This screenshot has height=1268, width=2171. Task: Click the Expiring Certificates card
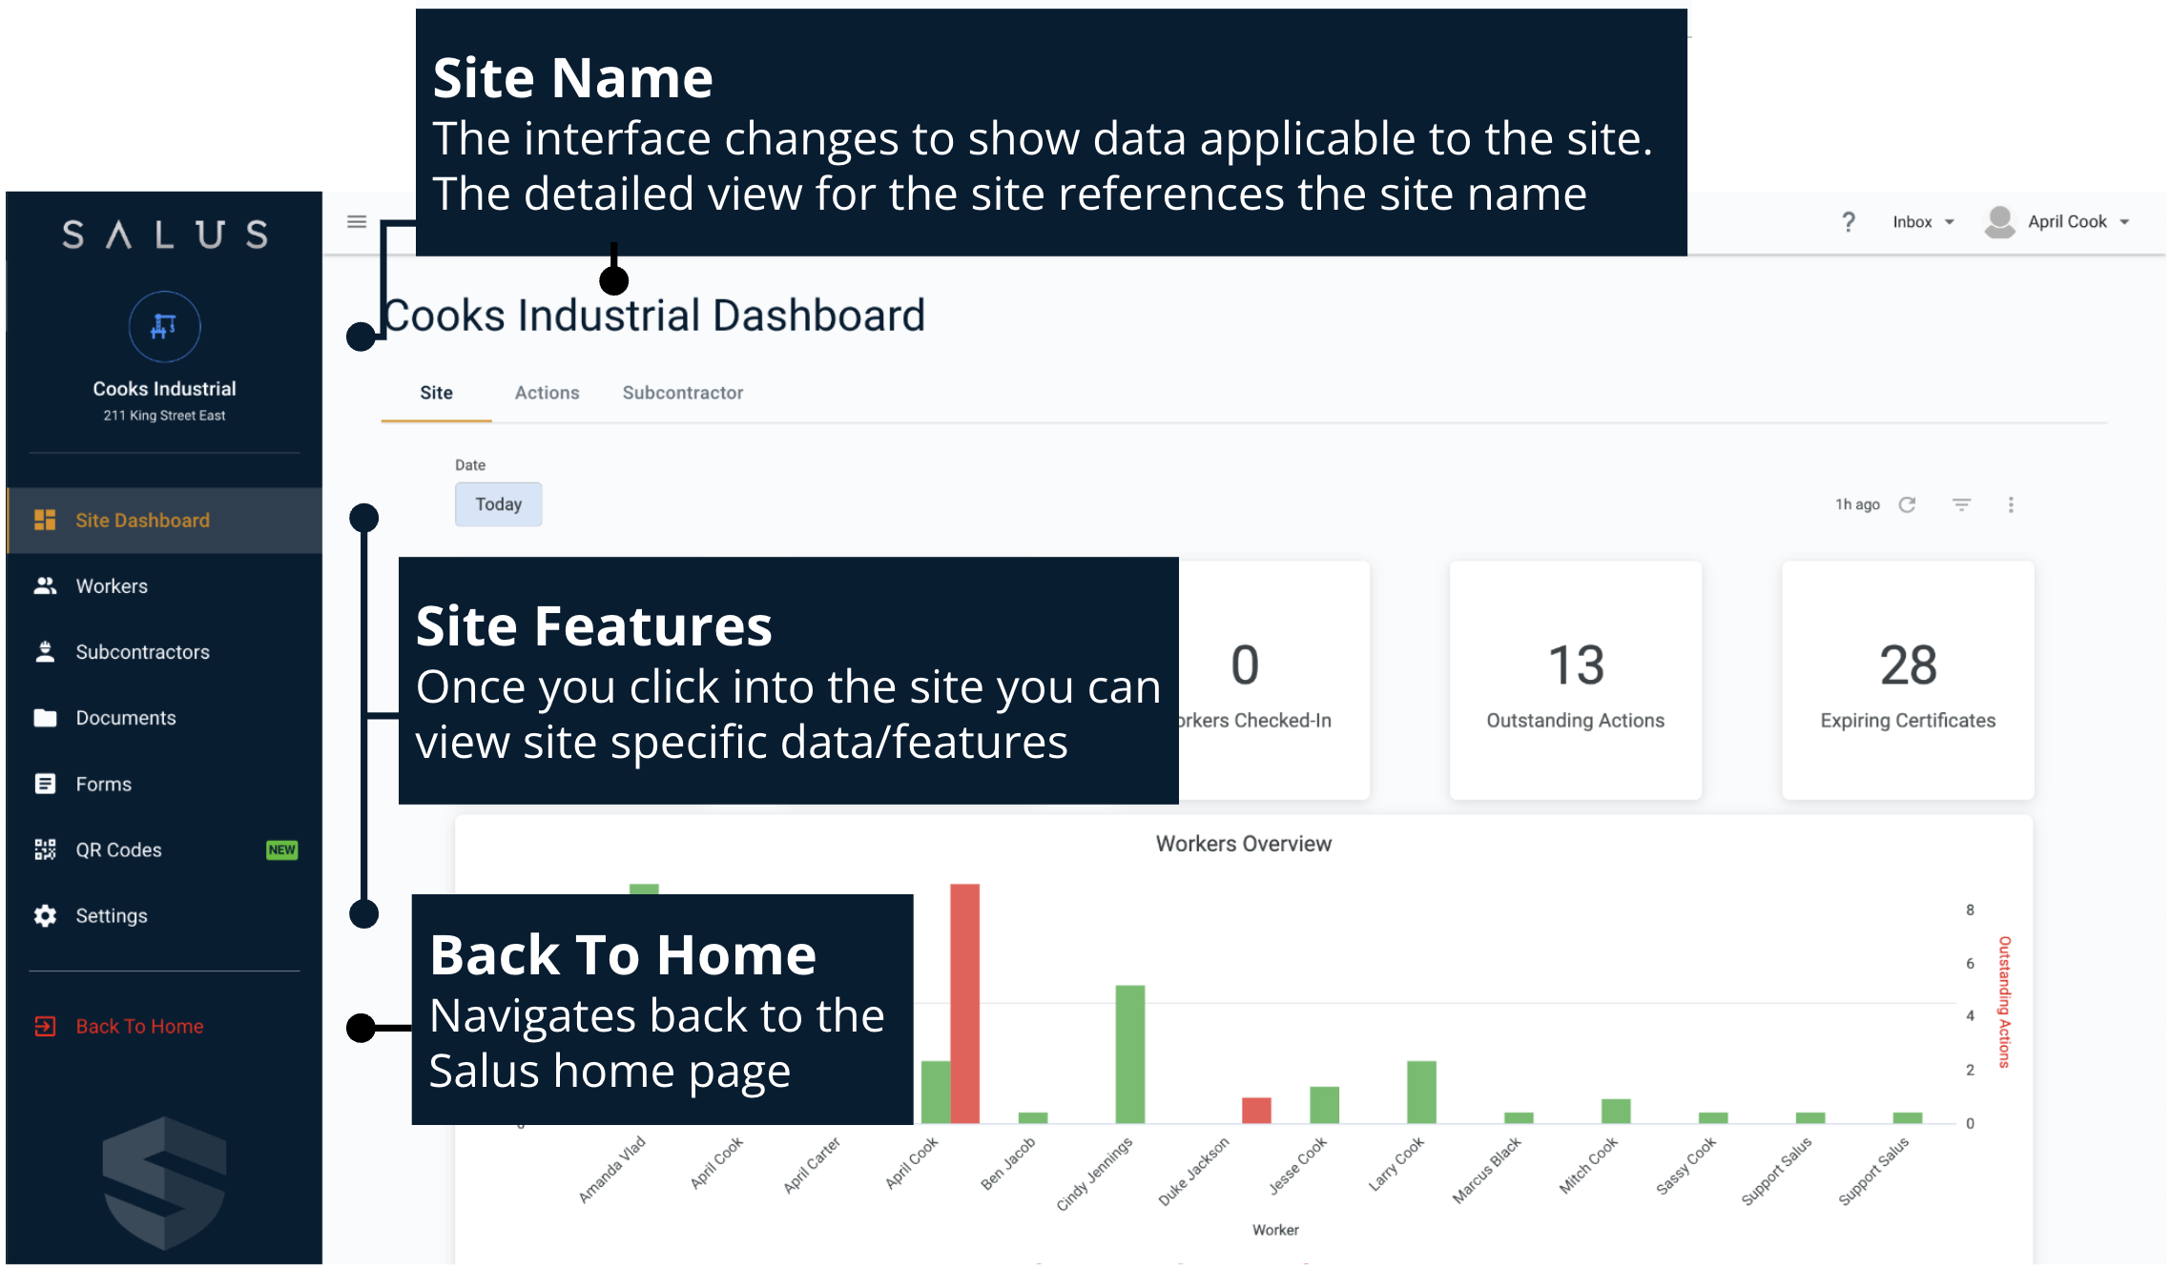click(1908, 680)
